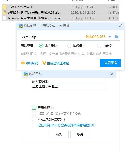Enable the ZIP经典加密方式 checkbox
The image size is (138, 152).
click(x=34, y=119)
